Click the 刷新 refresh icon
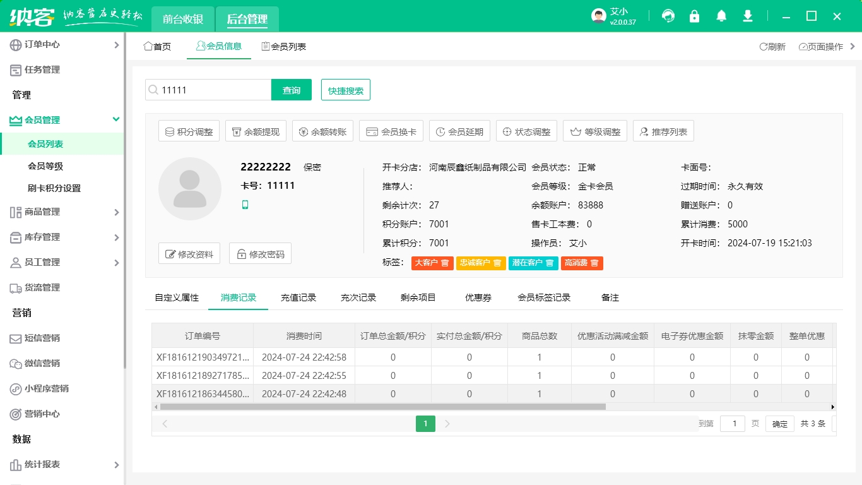Viewport: 862px width, 485px height. coord(764,47)
